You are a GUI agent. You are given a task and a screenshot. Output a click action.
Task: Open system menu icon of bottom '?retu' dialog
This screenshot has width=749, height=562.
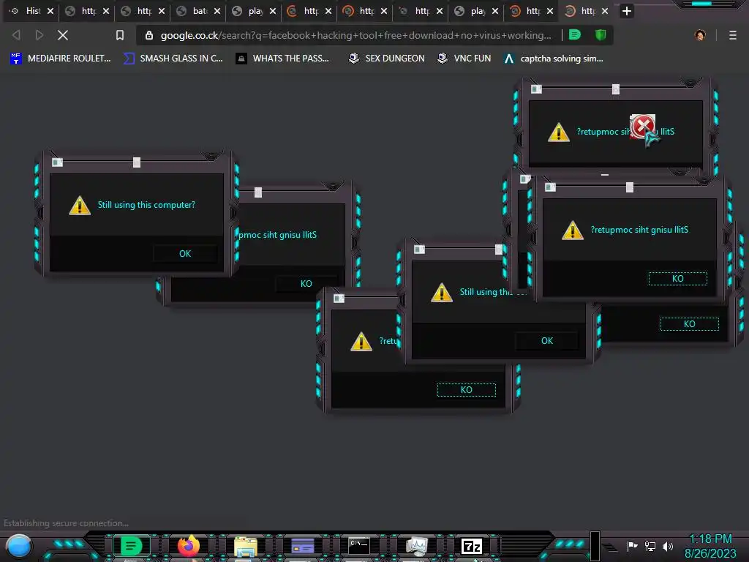(x=339, y=299)
